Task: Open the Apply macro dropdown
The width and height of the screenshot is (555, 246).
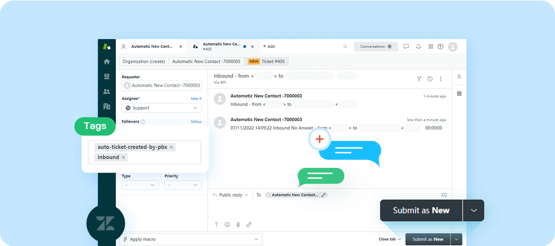Action: (191, 239)
